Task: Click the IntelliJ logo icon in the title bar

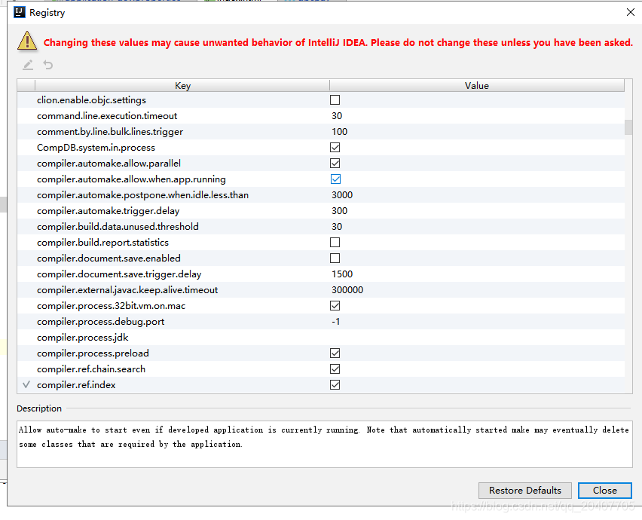Action: click(x=20, y=12)
